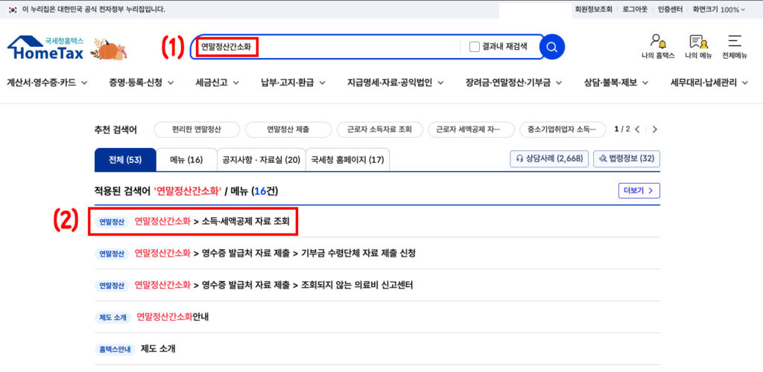Click suggested keyword 근로자 세액공제 자…

click(471, 129)
